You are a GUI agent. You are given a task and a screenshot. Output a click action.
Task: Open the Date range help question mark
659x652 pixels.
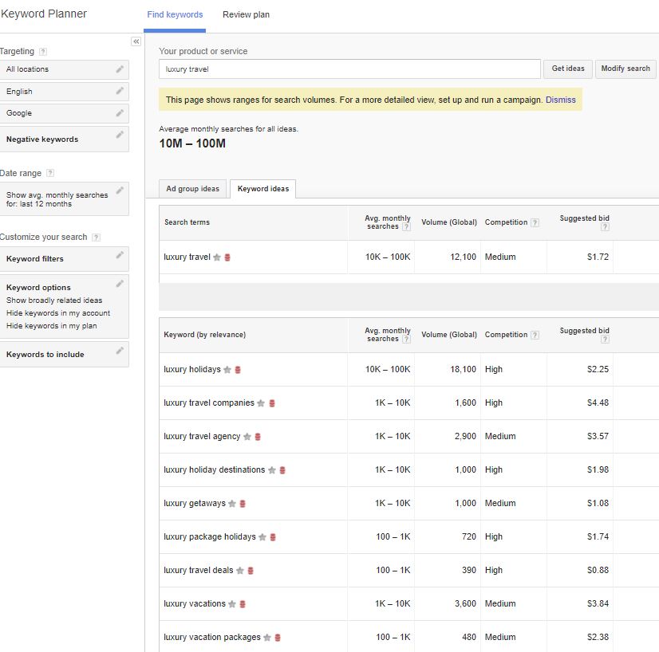50,173
